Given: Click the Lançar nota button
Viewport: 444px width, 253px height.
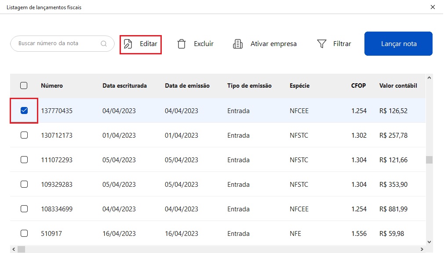Looking at the screenshot, I should [x=398, y=44].
